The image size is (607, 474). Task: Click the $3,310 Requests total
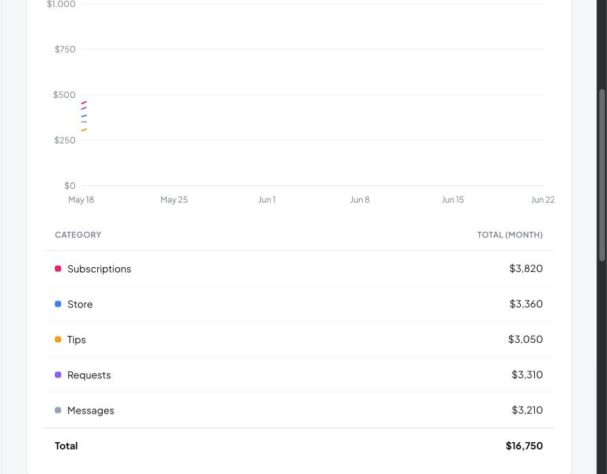pos(527,375)
